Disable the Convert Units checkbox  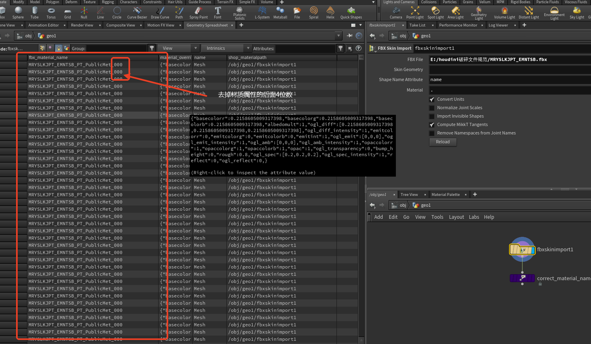pyautogui.click(x=432, y=100)
